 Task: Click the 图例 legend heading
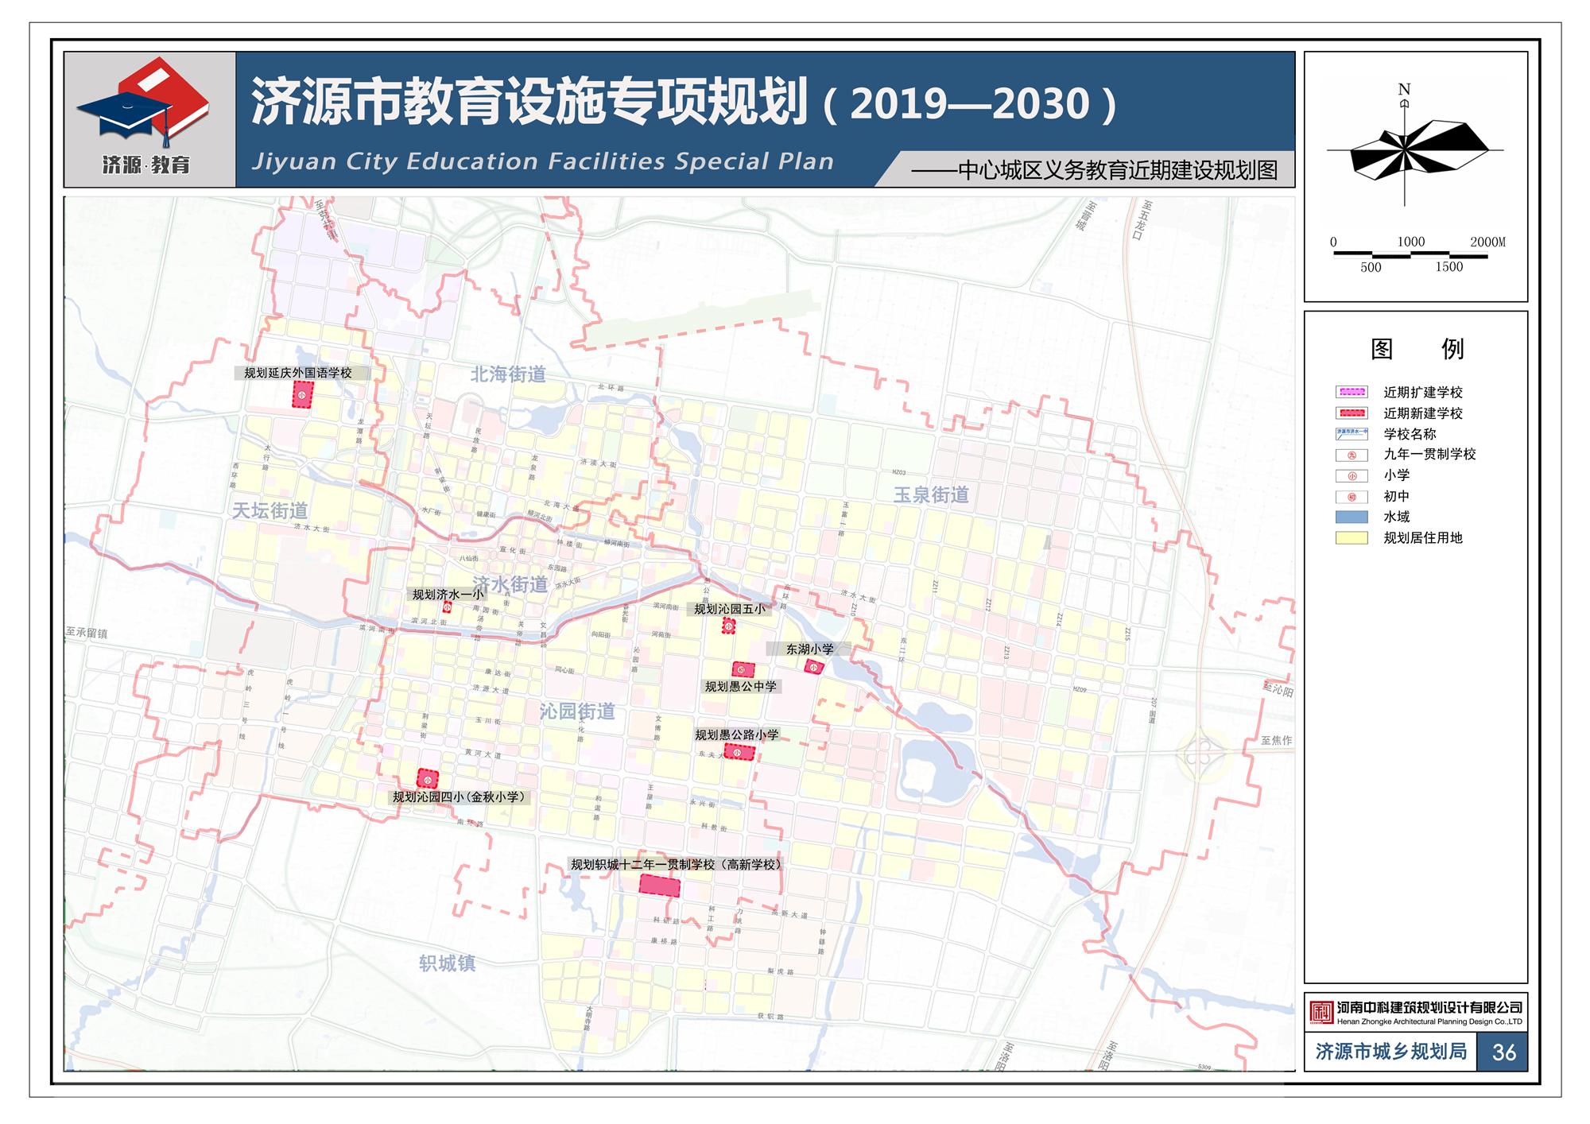click(x=1417, y=348)
